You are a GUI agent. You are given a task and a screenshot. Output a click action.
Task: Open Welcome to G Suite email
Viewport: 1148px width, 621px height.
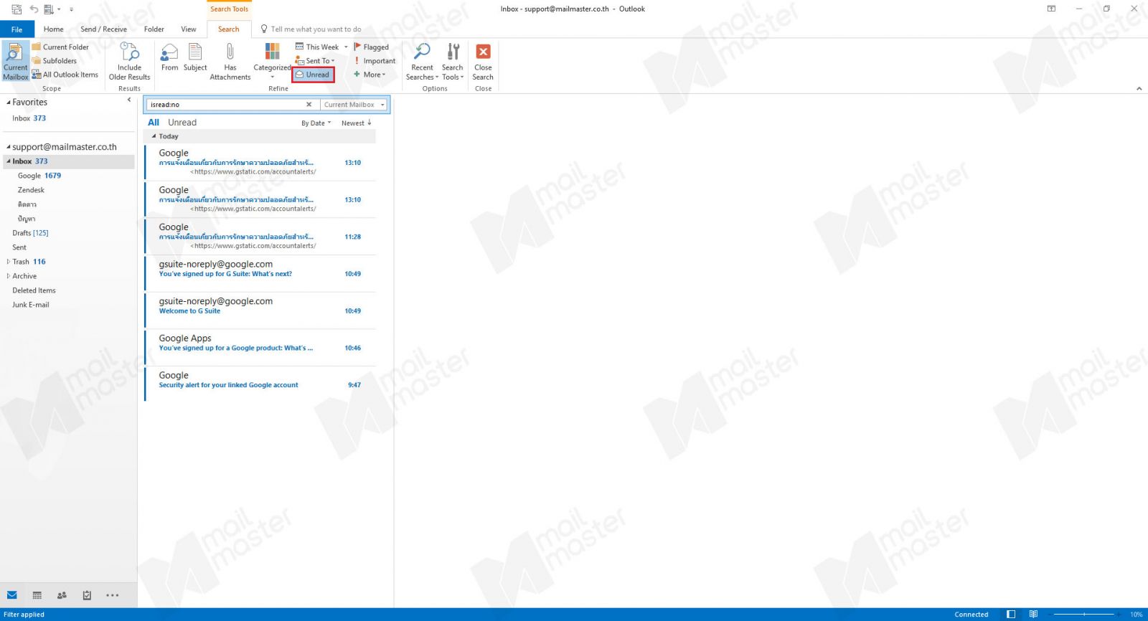tap(260, 310)
